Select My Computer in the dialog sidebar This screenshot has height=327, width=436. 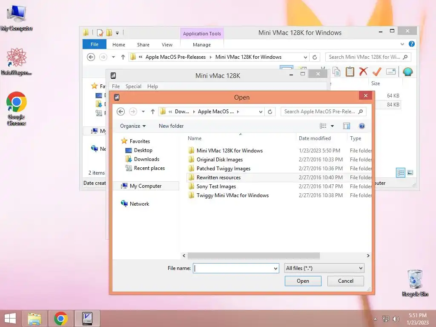(x=146, y=186)
